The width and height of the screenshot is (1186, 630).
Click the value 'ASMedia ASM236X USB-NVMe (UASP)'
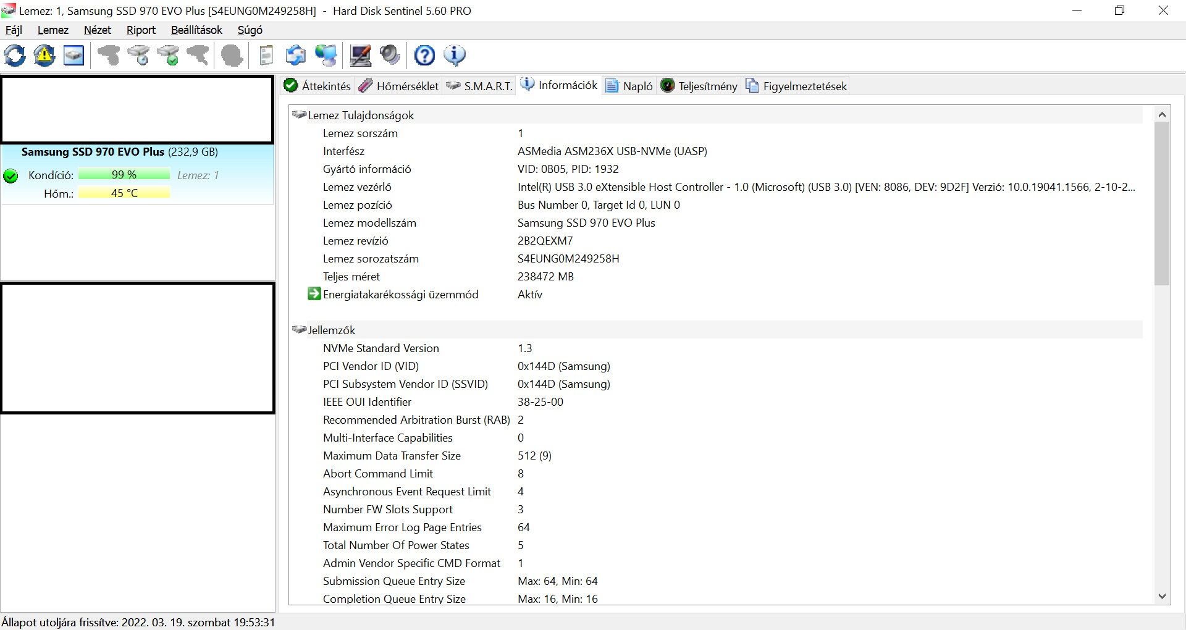point(612,151)
